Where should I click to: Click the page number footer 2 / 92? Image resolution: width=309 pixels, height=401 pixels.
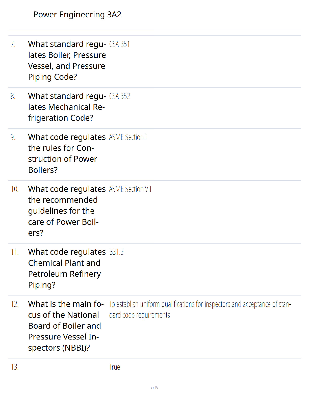[154, 387]
